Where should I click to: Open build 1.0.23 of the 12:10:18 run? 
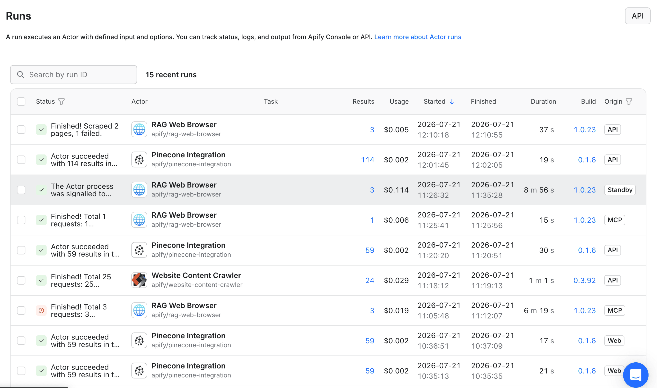point(584,130)
